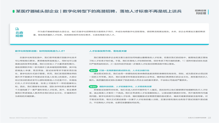Click the 招聘经理 刘经理 label
This screenshot has height=123, width=219.
tap(200, 12)
